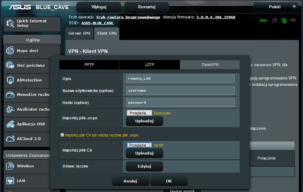The height and width of the screenshot is (192, 303).
Task: Click the Wireless signal icon
Action: tap(10, 166)
